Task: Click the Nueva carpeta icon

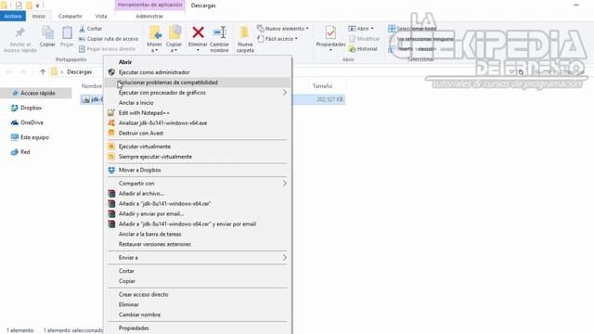Action: coord(245,32)
